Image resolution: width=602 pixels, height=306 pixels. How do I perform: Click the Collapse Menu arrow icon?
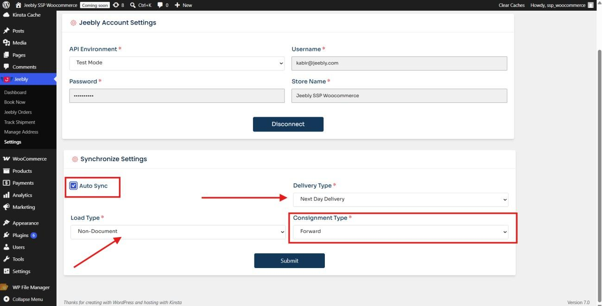click(6, 299)
